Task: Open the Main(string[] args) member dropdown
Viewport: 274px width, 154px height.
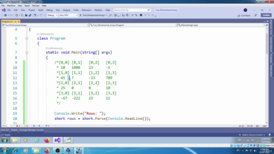Action: [221, 25]
